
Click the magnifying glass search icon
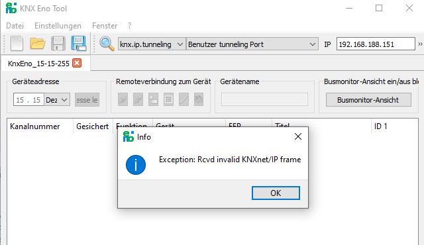click(107, 44)
